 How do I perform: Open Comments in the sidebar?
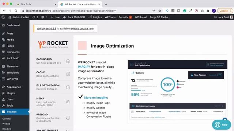15,52
